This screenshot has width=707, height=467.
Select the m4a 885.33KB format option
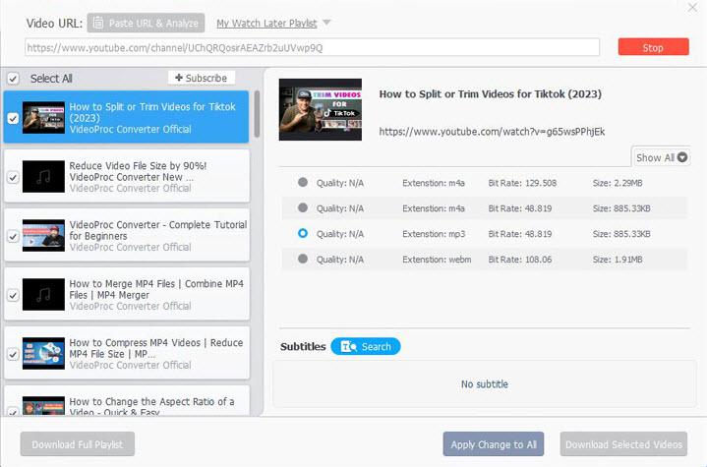[303, 207]
